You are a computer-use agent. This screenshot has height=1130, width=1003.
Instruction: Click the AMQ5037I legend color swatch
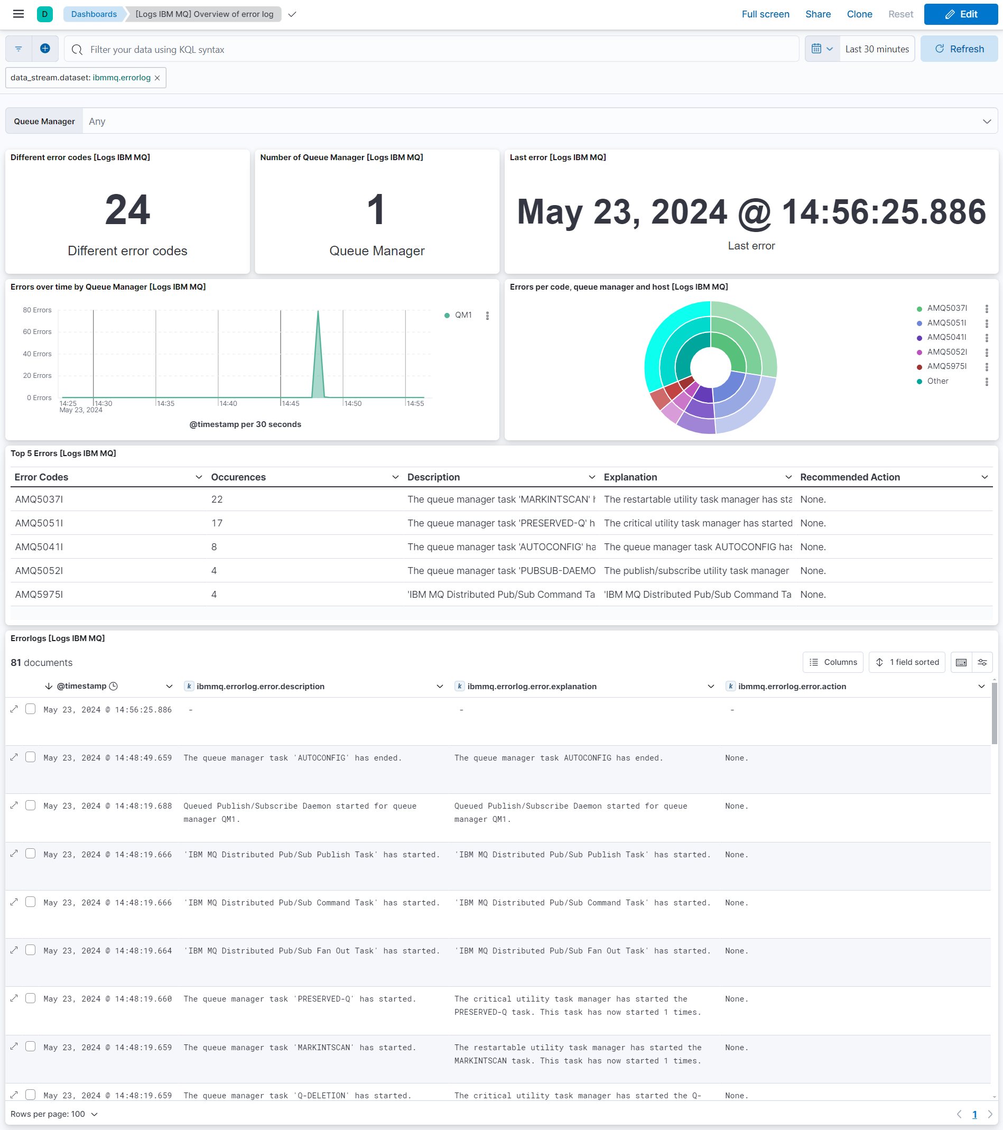(x=919, y=308)
